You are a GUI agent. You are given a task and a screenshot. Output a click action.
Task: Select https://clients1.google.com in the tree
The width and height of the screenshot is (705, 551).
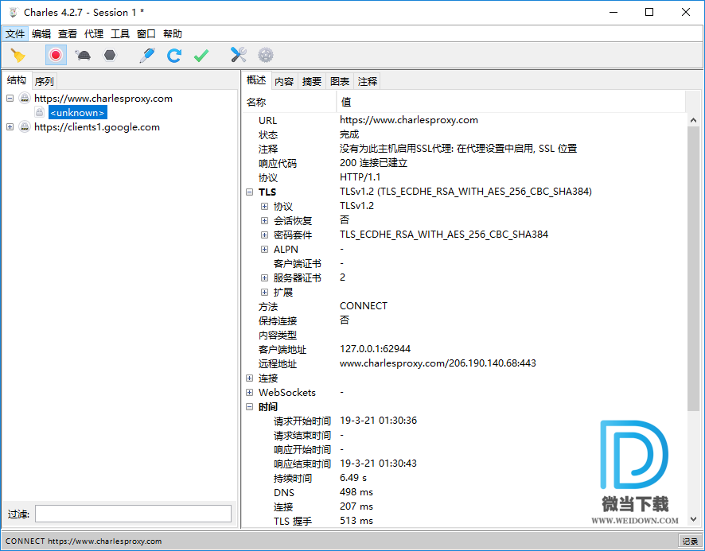point(97,127)
